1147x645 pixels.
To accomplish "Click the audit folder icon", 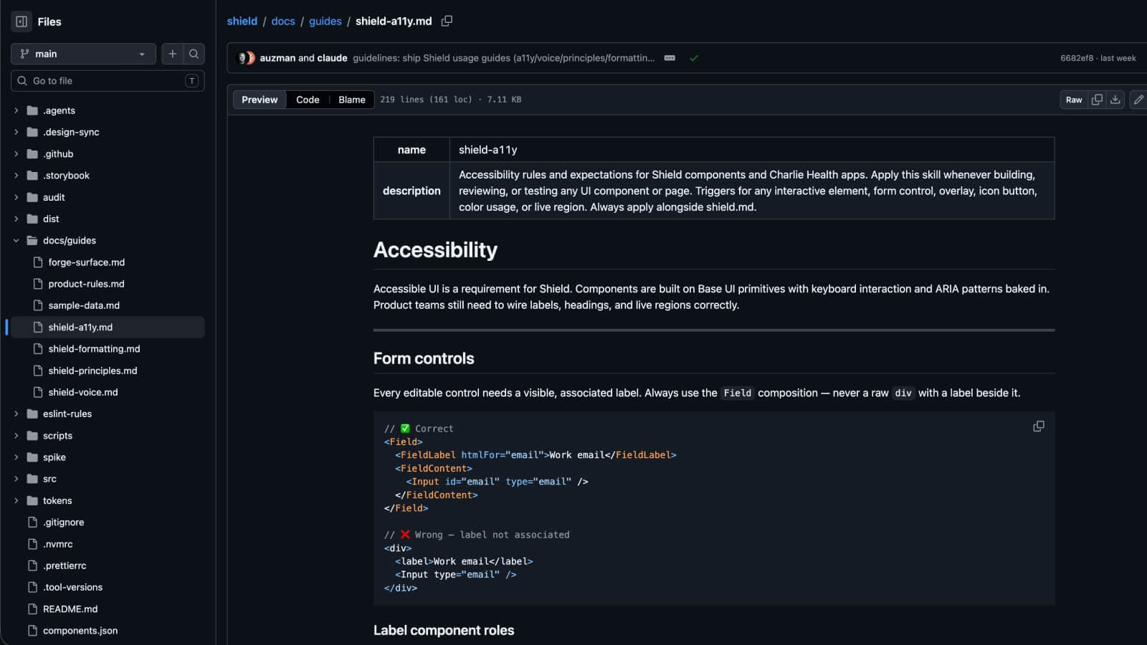I will (x=32, y=197).
